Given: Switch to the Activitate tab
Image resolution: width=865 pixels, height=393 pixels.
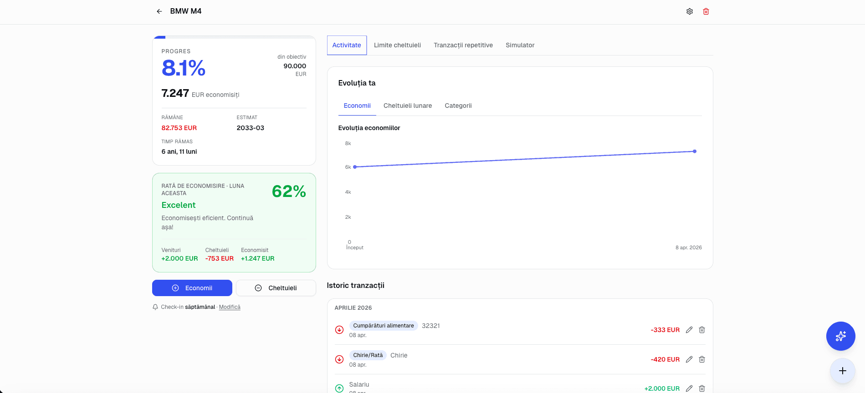Looking at the screenshot, I should (347, 45).
